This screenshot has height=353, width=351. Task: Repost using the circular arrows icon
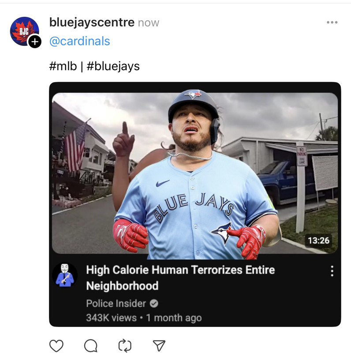(125, 345)
